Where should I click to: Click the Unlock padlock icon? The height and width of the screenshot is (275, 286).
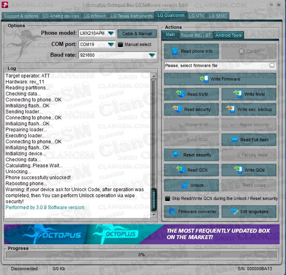185,184
